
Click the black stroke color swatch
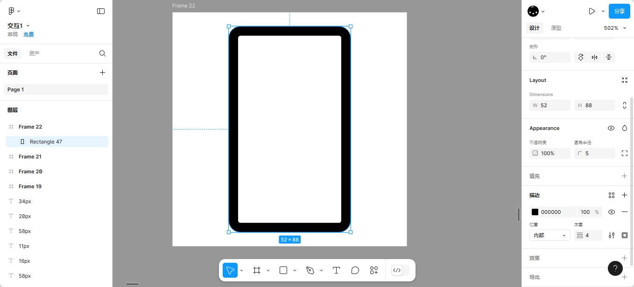coord(535,212)
